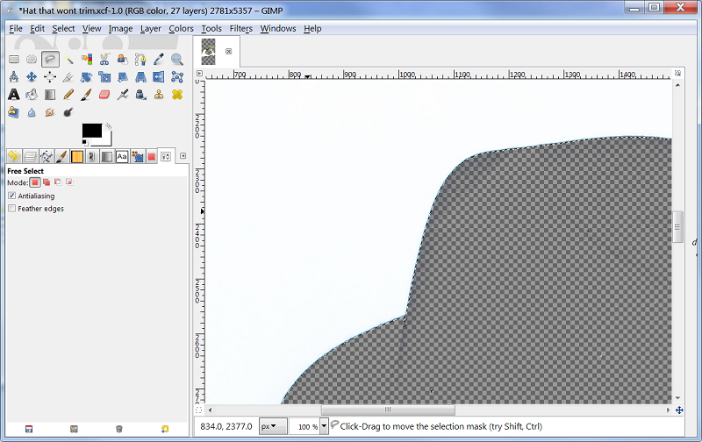Select the Zoom magnifier tool
The height and width of the screenshot is (442, 702).
click(177, 59)
